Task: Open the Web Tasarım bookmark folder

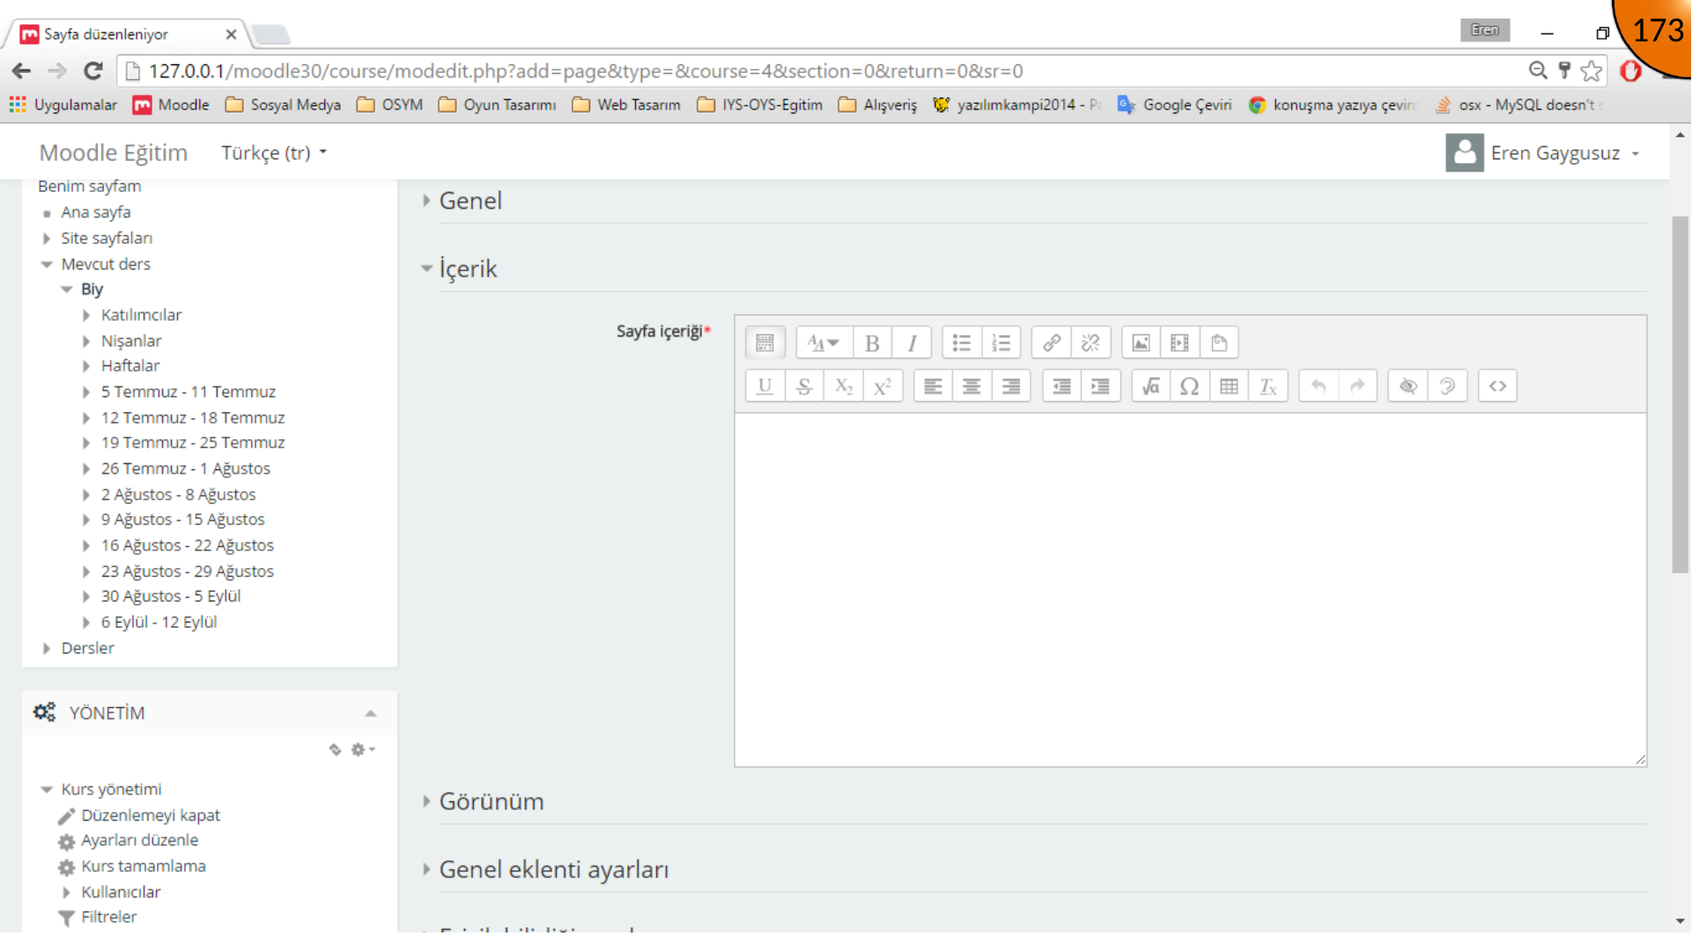Action: click(626, 105)
